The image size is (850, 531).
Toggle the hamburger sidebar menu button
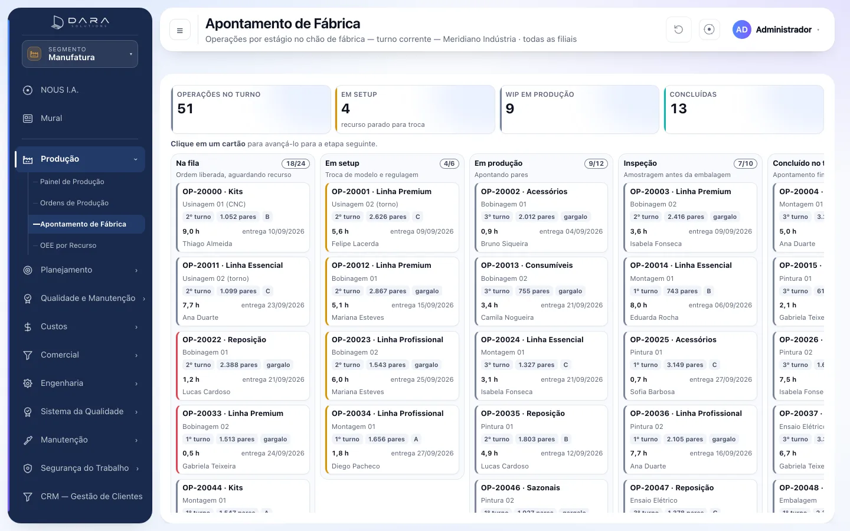click(180, 30)
